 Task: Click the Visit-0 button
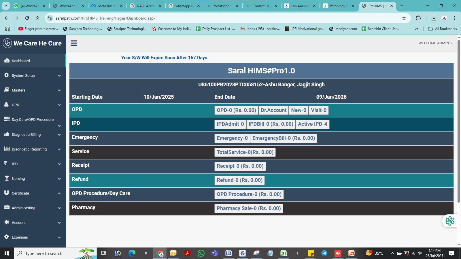(319, 110)
